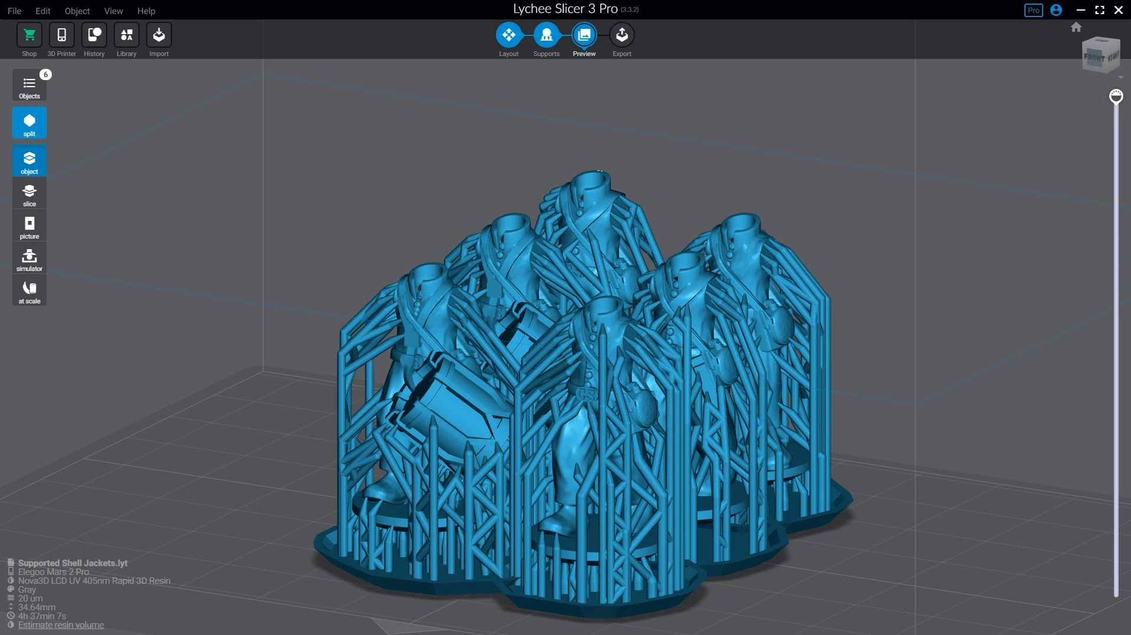Reset camera with the home icon
This screenshot has width=1131, height=635.
point(1076,27)
